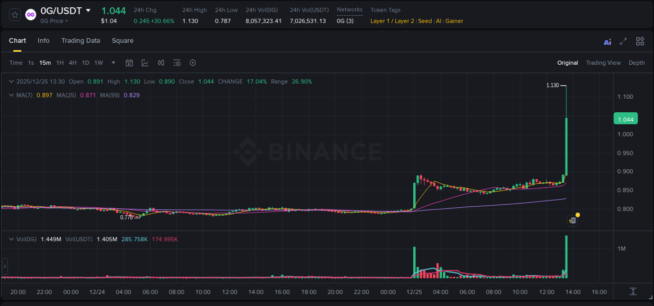Select the 1H timeframe

click(60, 63)
